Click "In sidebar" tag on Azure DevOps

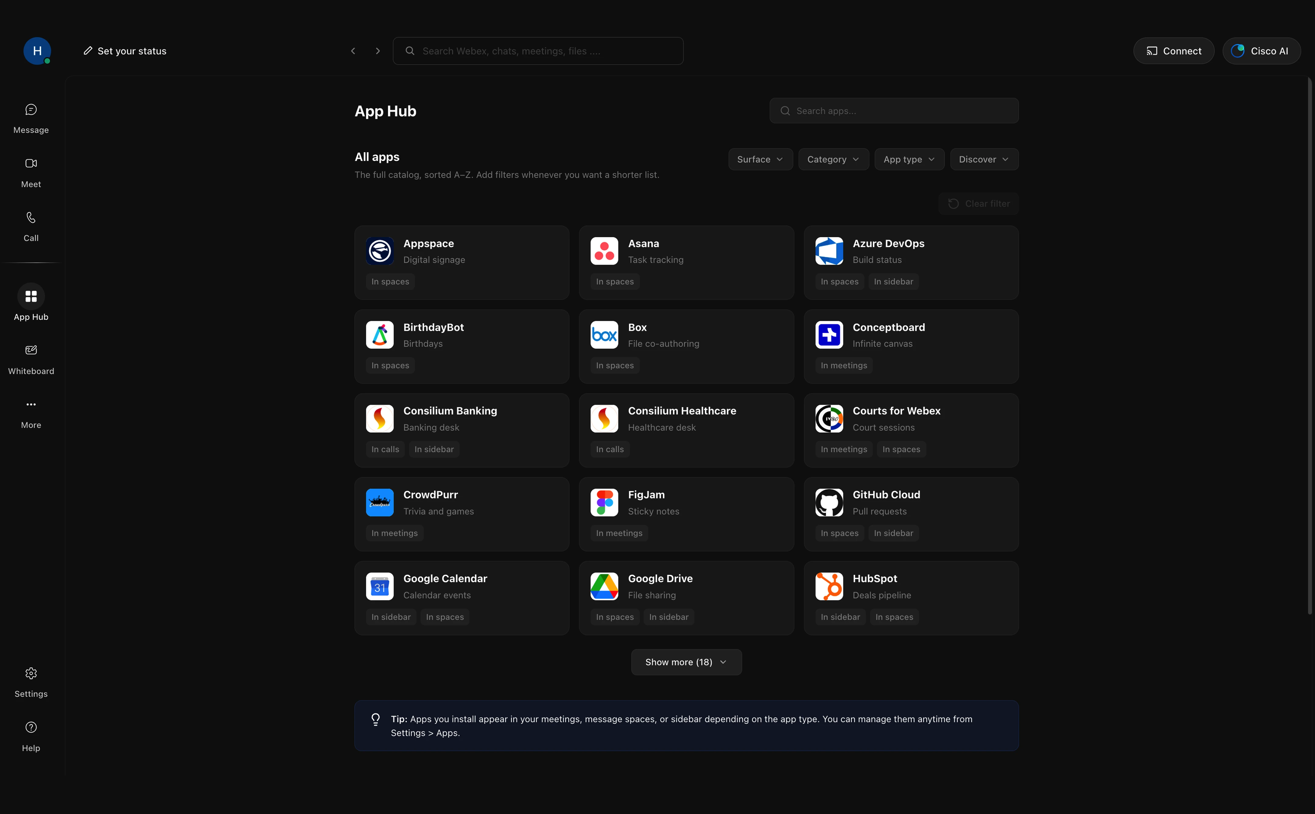coord(893,282)
